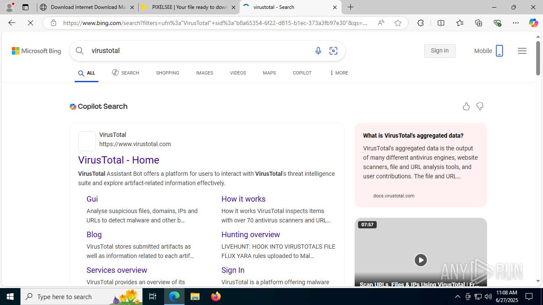Select the ALL results tab
The width and height of the screenshot is (543, 305).
(87, 73)
